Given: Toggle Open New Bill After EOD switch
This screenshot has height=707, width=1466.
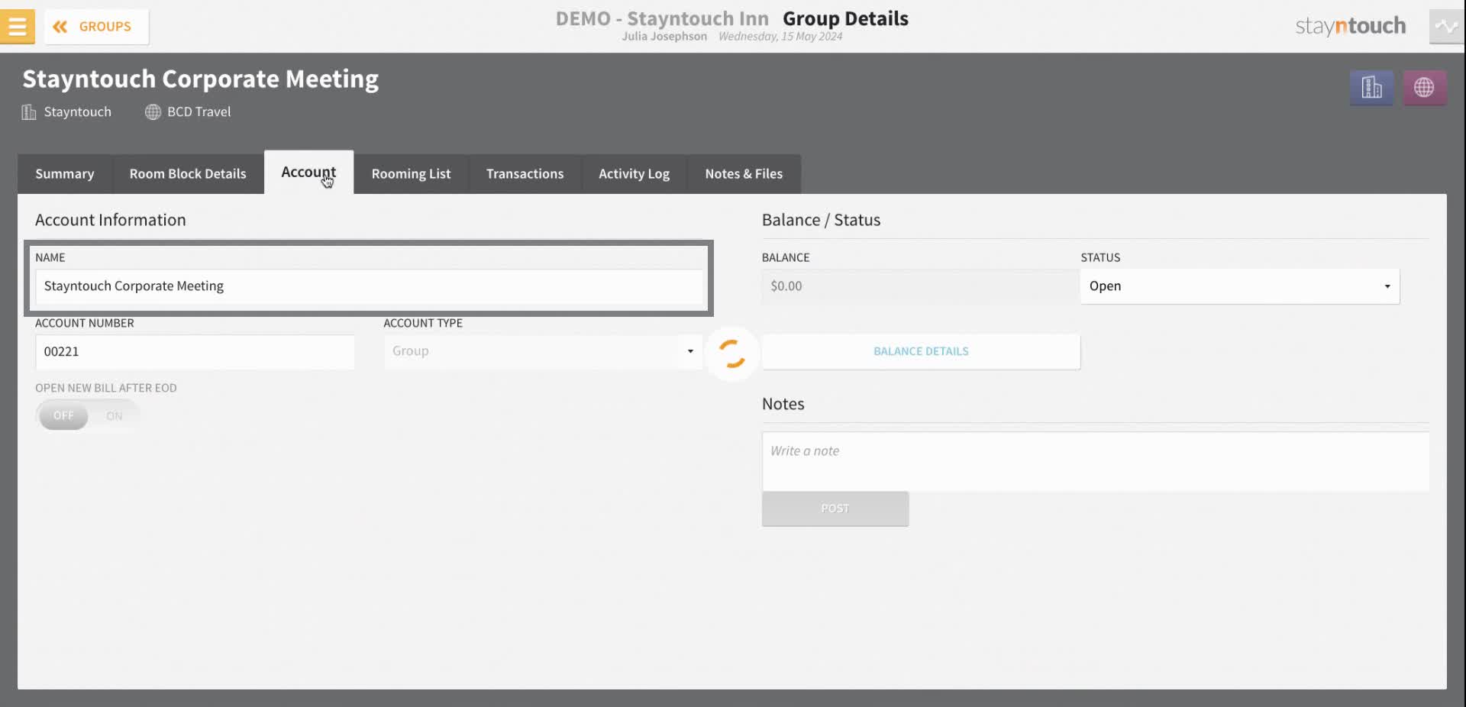Looking at the screenshot, I should click(87, 416).
